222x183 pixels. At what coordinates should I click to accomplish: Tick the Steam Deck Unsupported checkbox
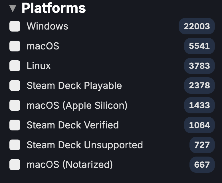pyautogui.click(x=15, y=145)
